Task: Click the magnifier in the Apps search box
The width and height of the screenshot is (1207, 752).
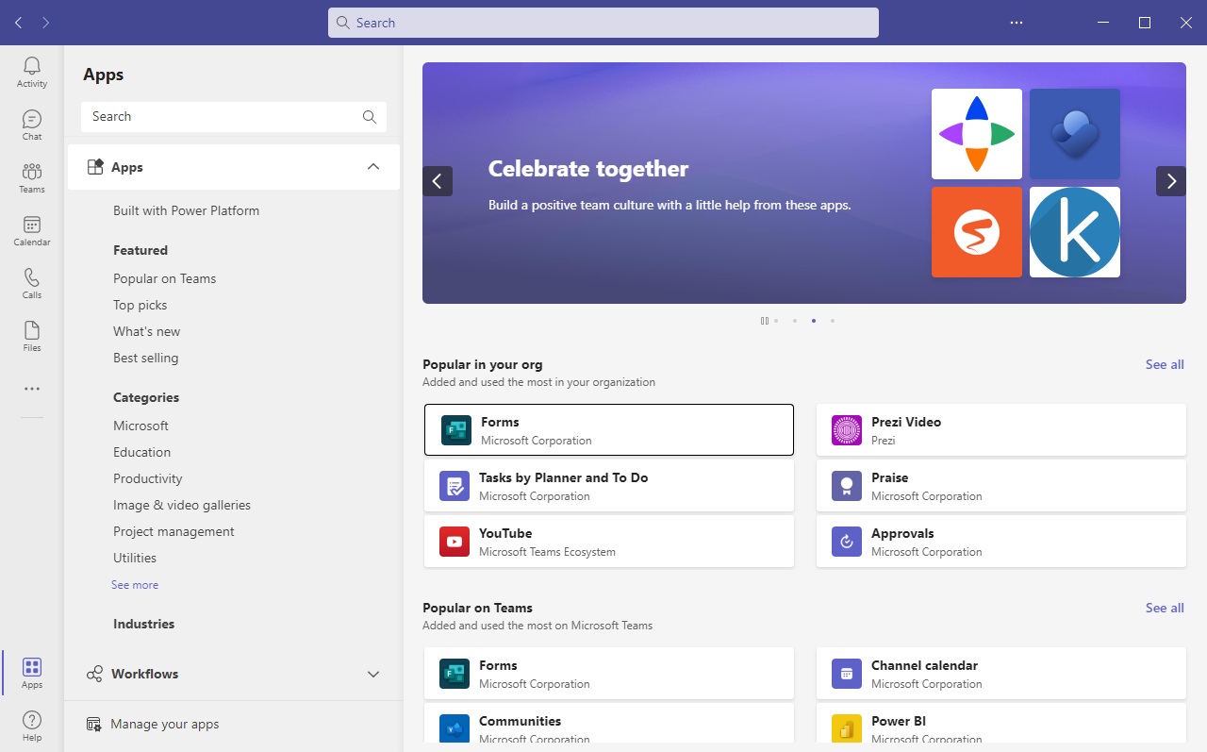Action: pos(370,117)
